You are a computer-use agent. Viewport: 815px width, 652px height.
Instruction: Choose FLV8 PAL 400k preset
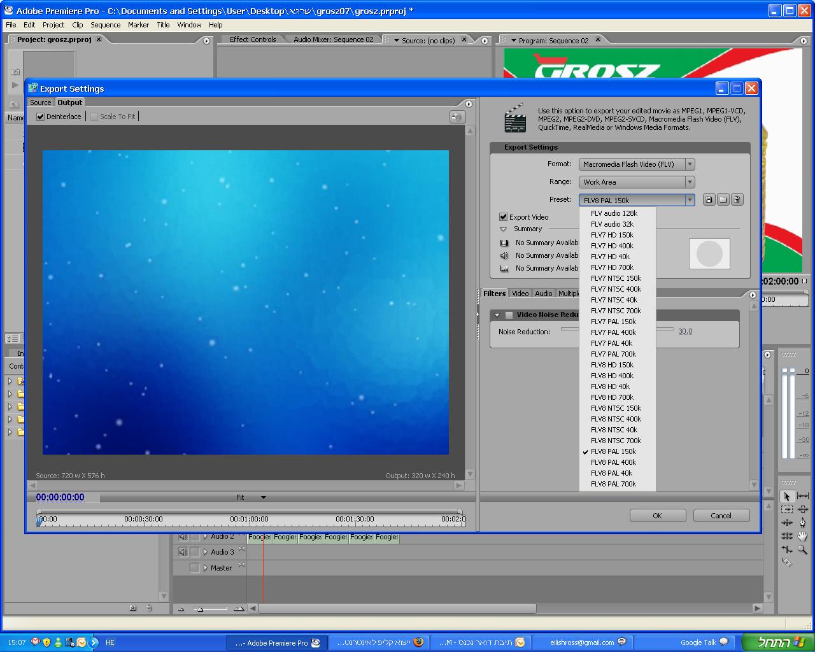point(618,462)
